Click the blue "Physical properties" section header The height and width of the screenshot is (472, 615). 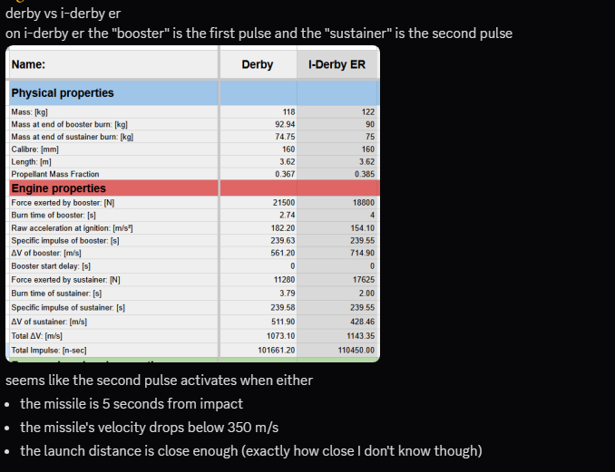(63, 92)
